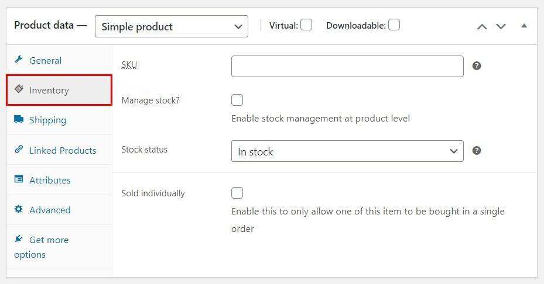This screenshot has height=284, width=544.
Task: Move Product data panel down
Action: pos(501,26)
